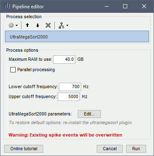Click the overwrite warning text
Screen dimensions: 154x156
tap(65, 135)
